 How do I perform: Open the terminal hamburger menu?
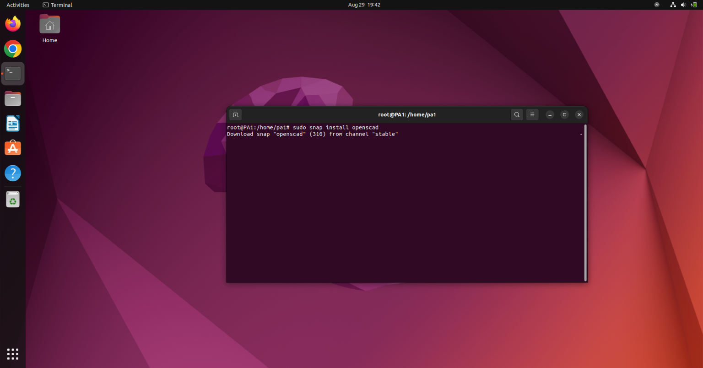click(x=532, y=114)
